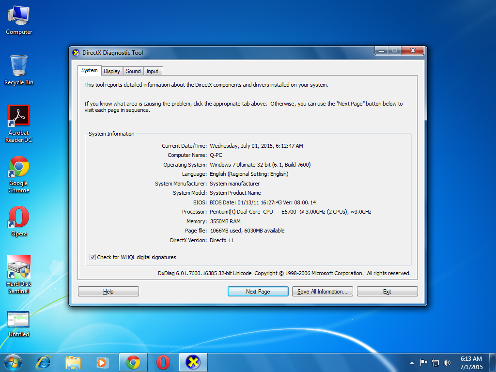Select the Acrobat Reader DC shortcut
Viewport: 496px width, 372px height.
click(19, 124)
